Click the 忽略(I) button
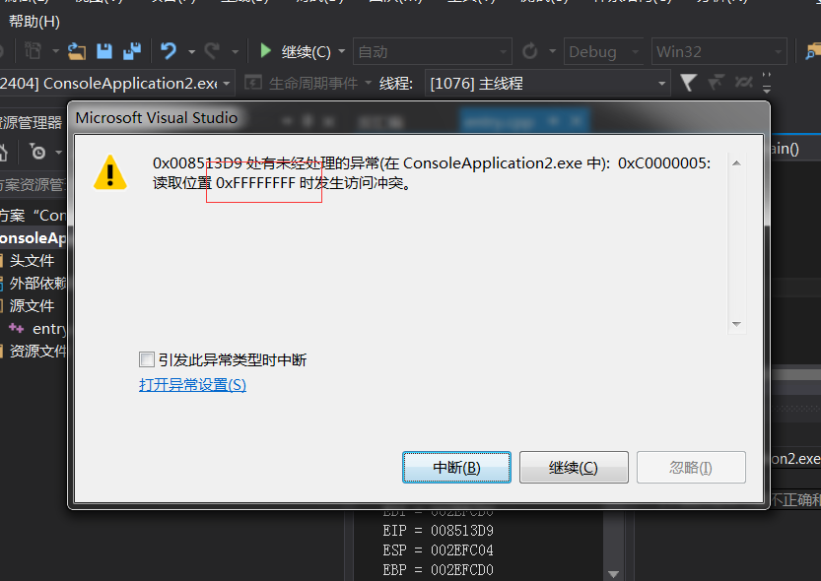 (691, 467)
